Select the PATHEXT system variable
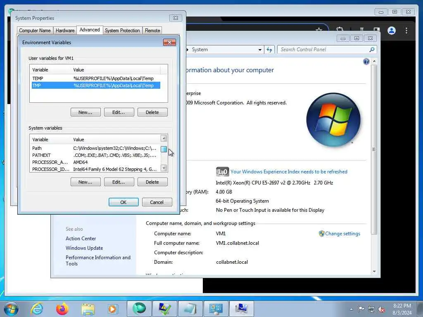 pos(96,155)
